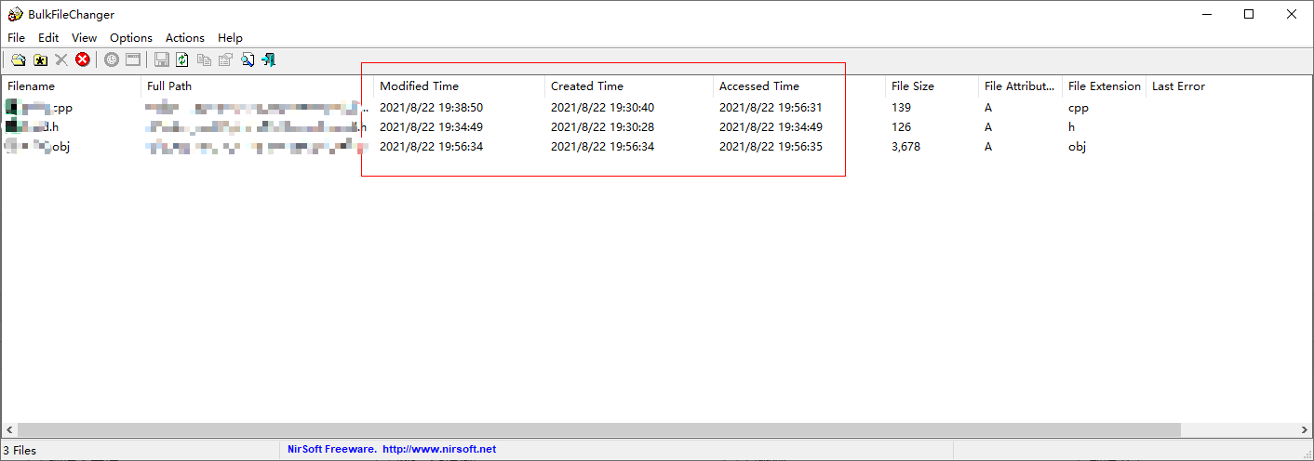Viewport: 1314px width, 461px height.
Task: Click the red circle clear list icon
Action: click(x=83, y=60)
